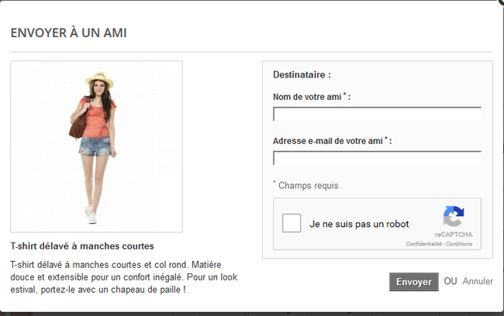Open the Conditions link in reCAPTCHA
The image size is (504, 316).
459,244
